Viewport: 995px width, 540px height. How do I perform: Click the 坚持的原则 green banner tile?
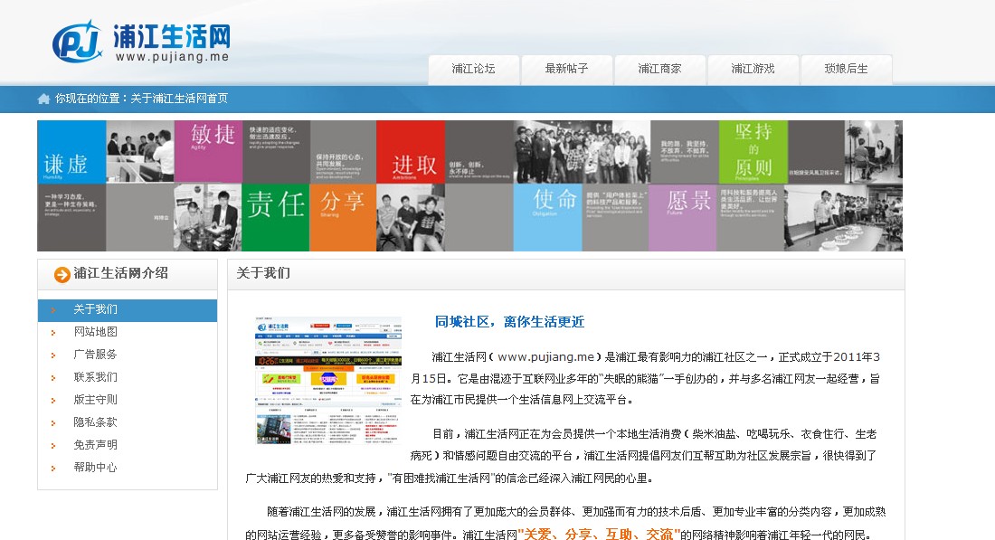pyautogui.click(x=753, y=152)
